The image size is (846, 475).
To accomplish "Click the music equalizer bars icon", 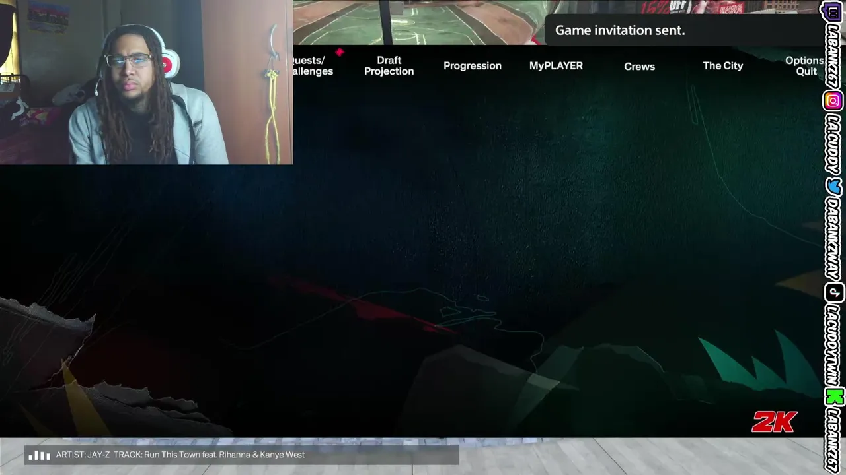I will 40,455.
